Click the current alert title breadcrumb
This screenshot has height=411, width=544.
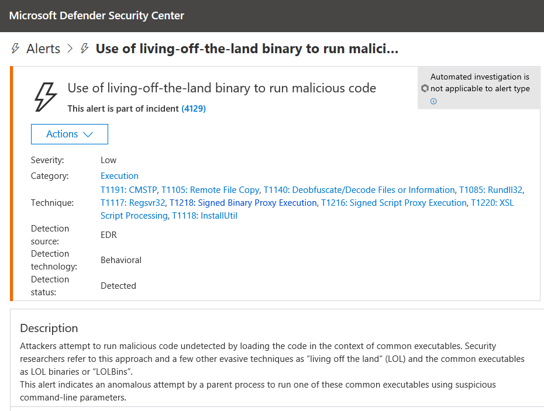(246, 49)
